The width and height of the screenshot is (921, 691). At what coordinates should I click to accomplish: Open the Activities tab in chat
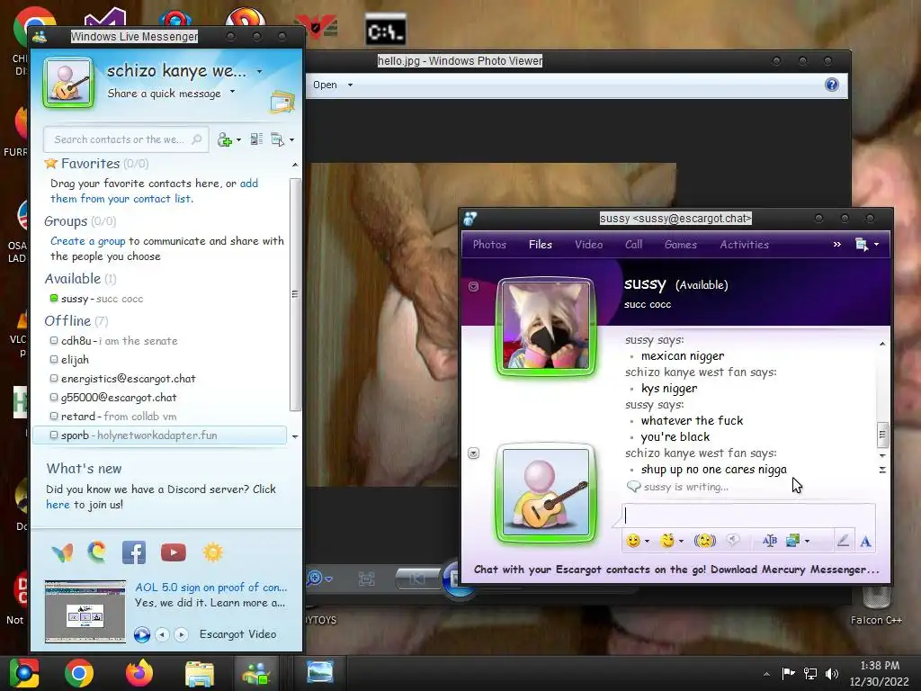click(744, 245)
